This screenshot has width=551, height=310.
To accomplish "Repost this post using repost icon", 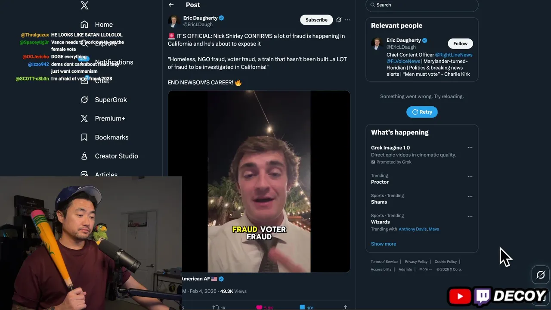I will pos(216,307).
